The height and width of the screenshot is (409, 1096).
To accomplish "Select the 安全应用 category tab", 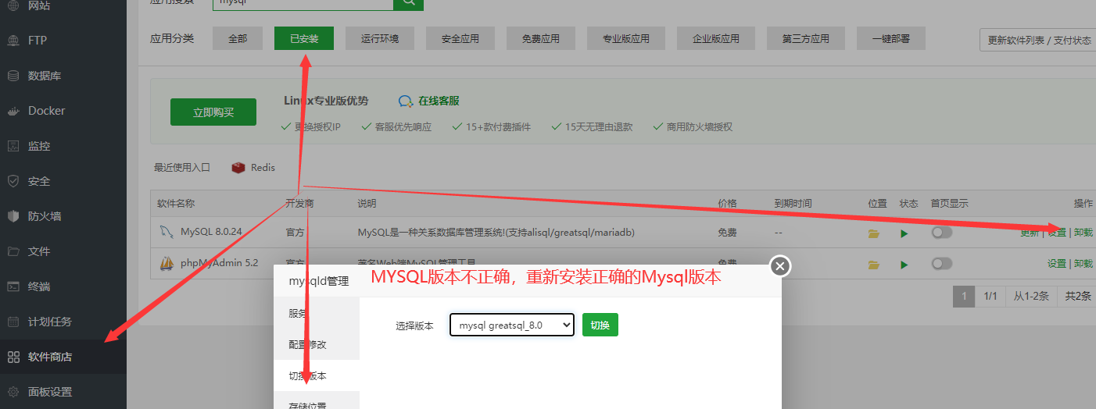I will 460,38.
